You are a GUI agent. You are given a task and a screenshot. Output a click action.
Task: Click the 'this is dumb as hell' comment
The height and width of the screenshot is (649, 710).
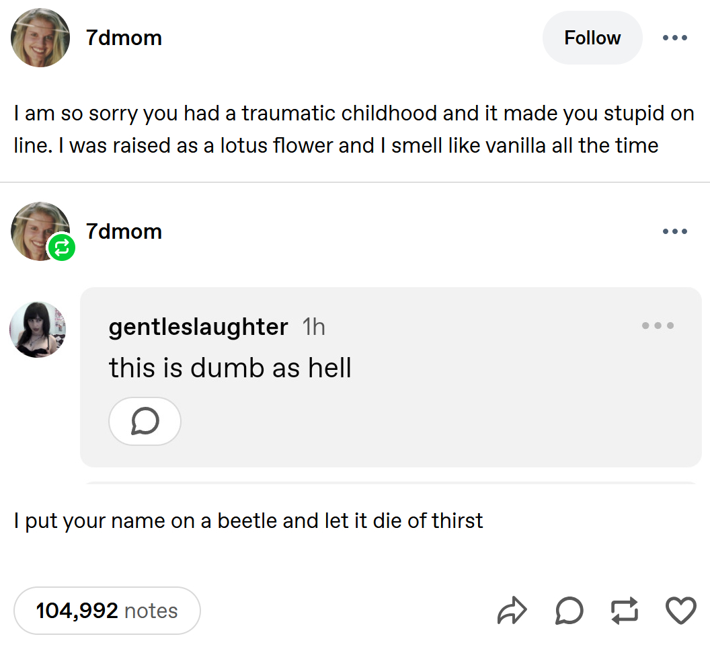(x=230, y=368)
